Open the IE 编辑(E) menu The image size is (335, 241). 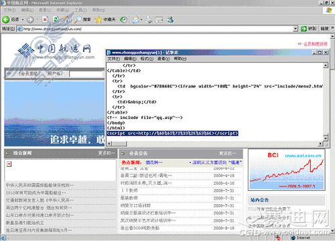[27, 10]
